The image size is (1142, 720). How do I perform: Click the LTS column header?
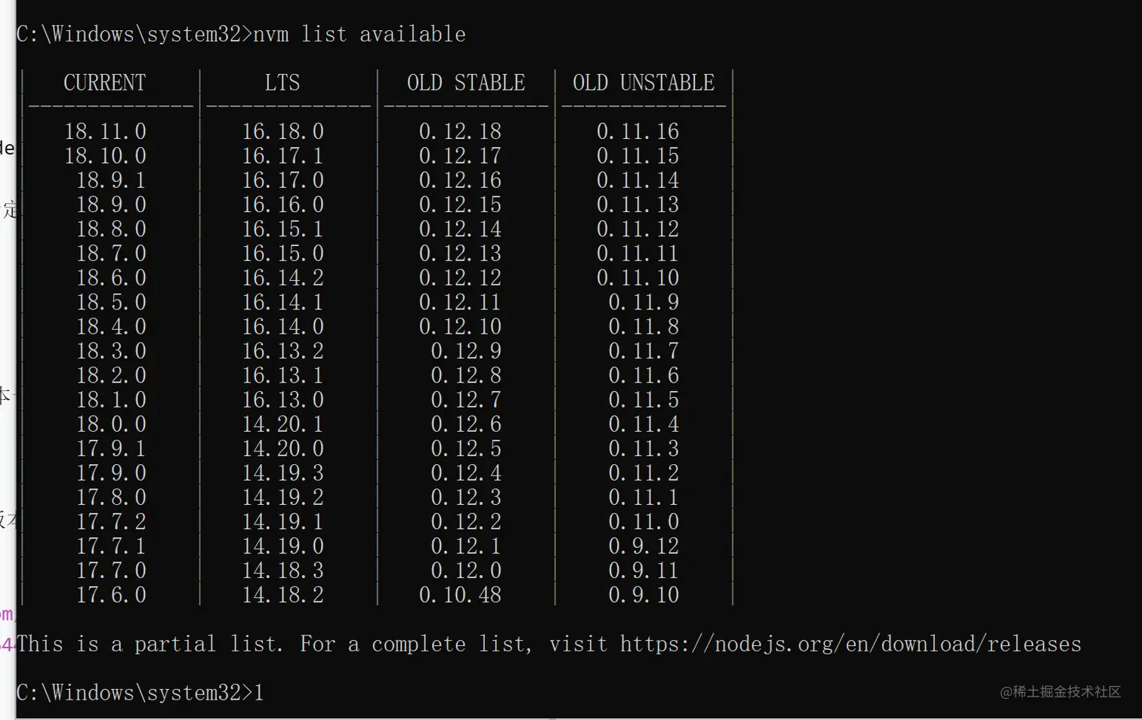click(282, 83)
